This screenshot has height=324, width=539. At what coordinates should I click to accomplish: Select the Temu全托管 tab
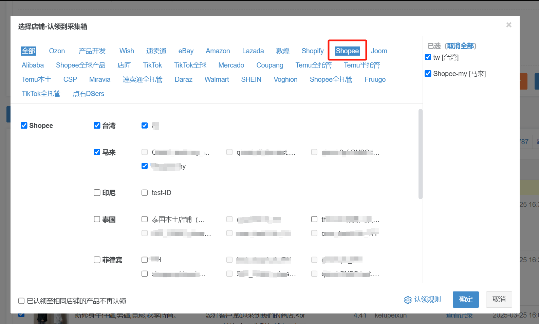313,65
